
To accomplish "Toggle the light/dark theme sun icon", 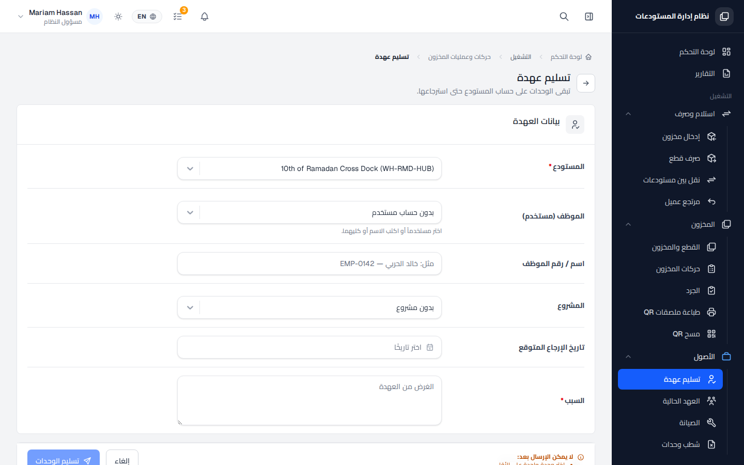I will coord(118,17).
